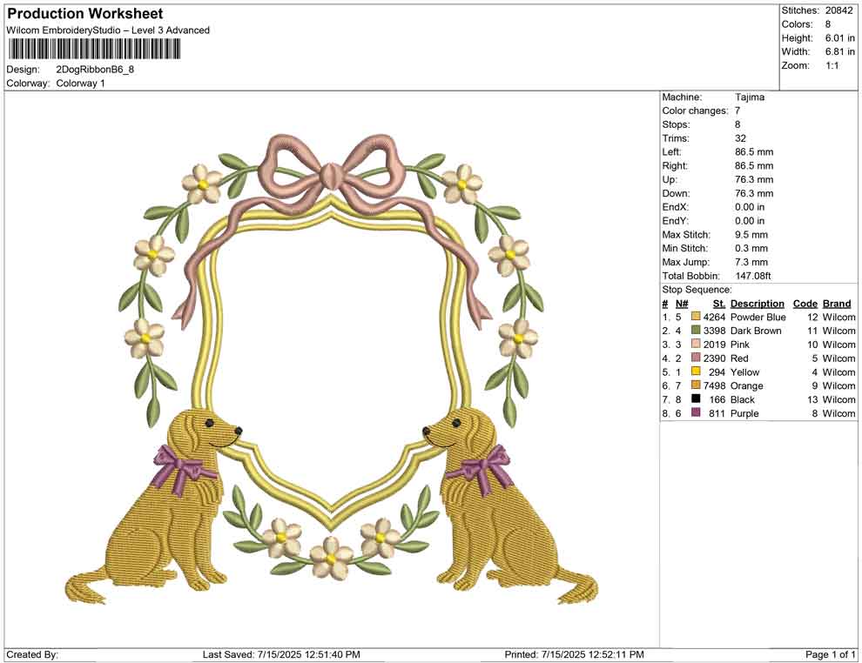This screenshot has height=663, width=862.
Task: Click the Colors value '8'
Action: click(828, 24)
